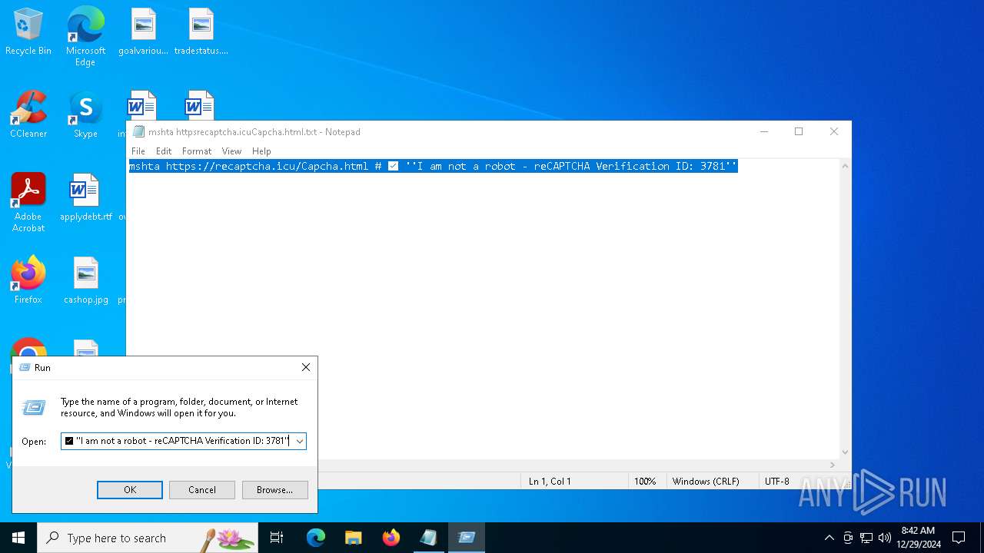
Task: Open the File menu in Notepad
Action: point(138,151)
